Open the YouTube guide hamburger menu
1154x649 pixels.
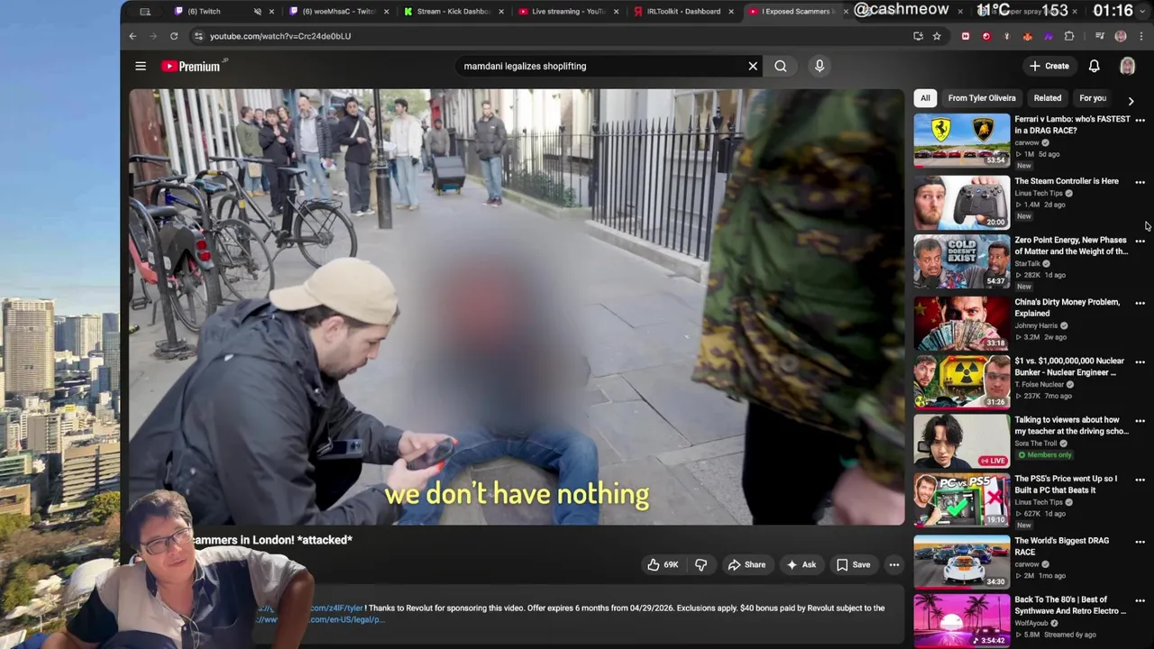tap(141, 66)
